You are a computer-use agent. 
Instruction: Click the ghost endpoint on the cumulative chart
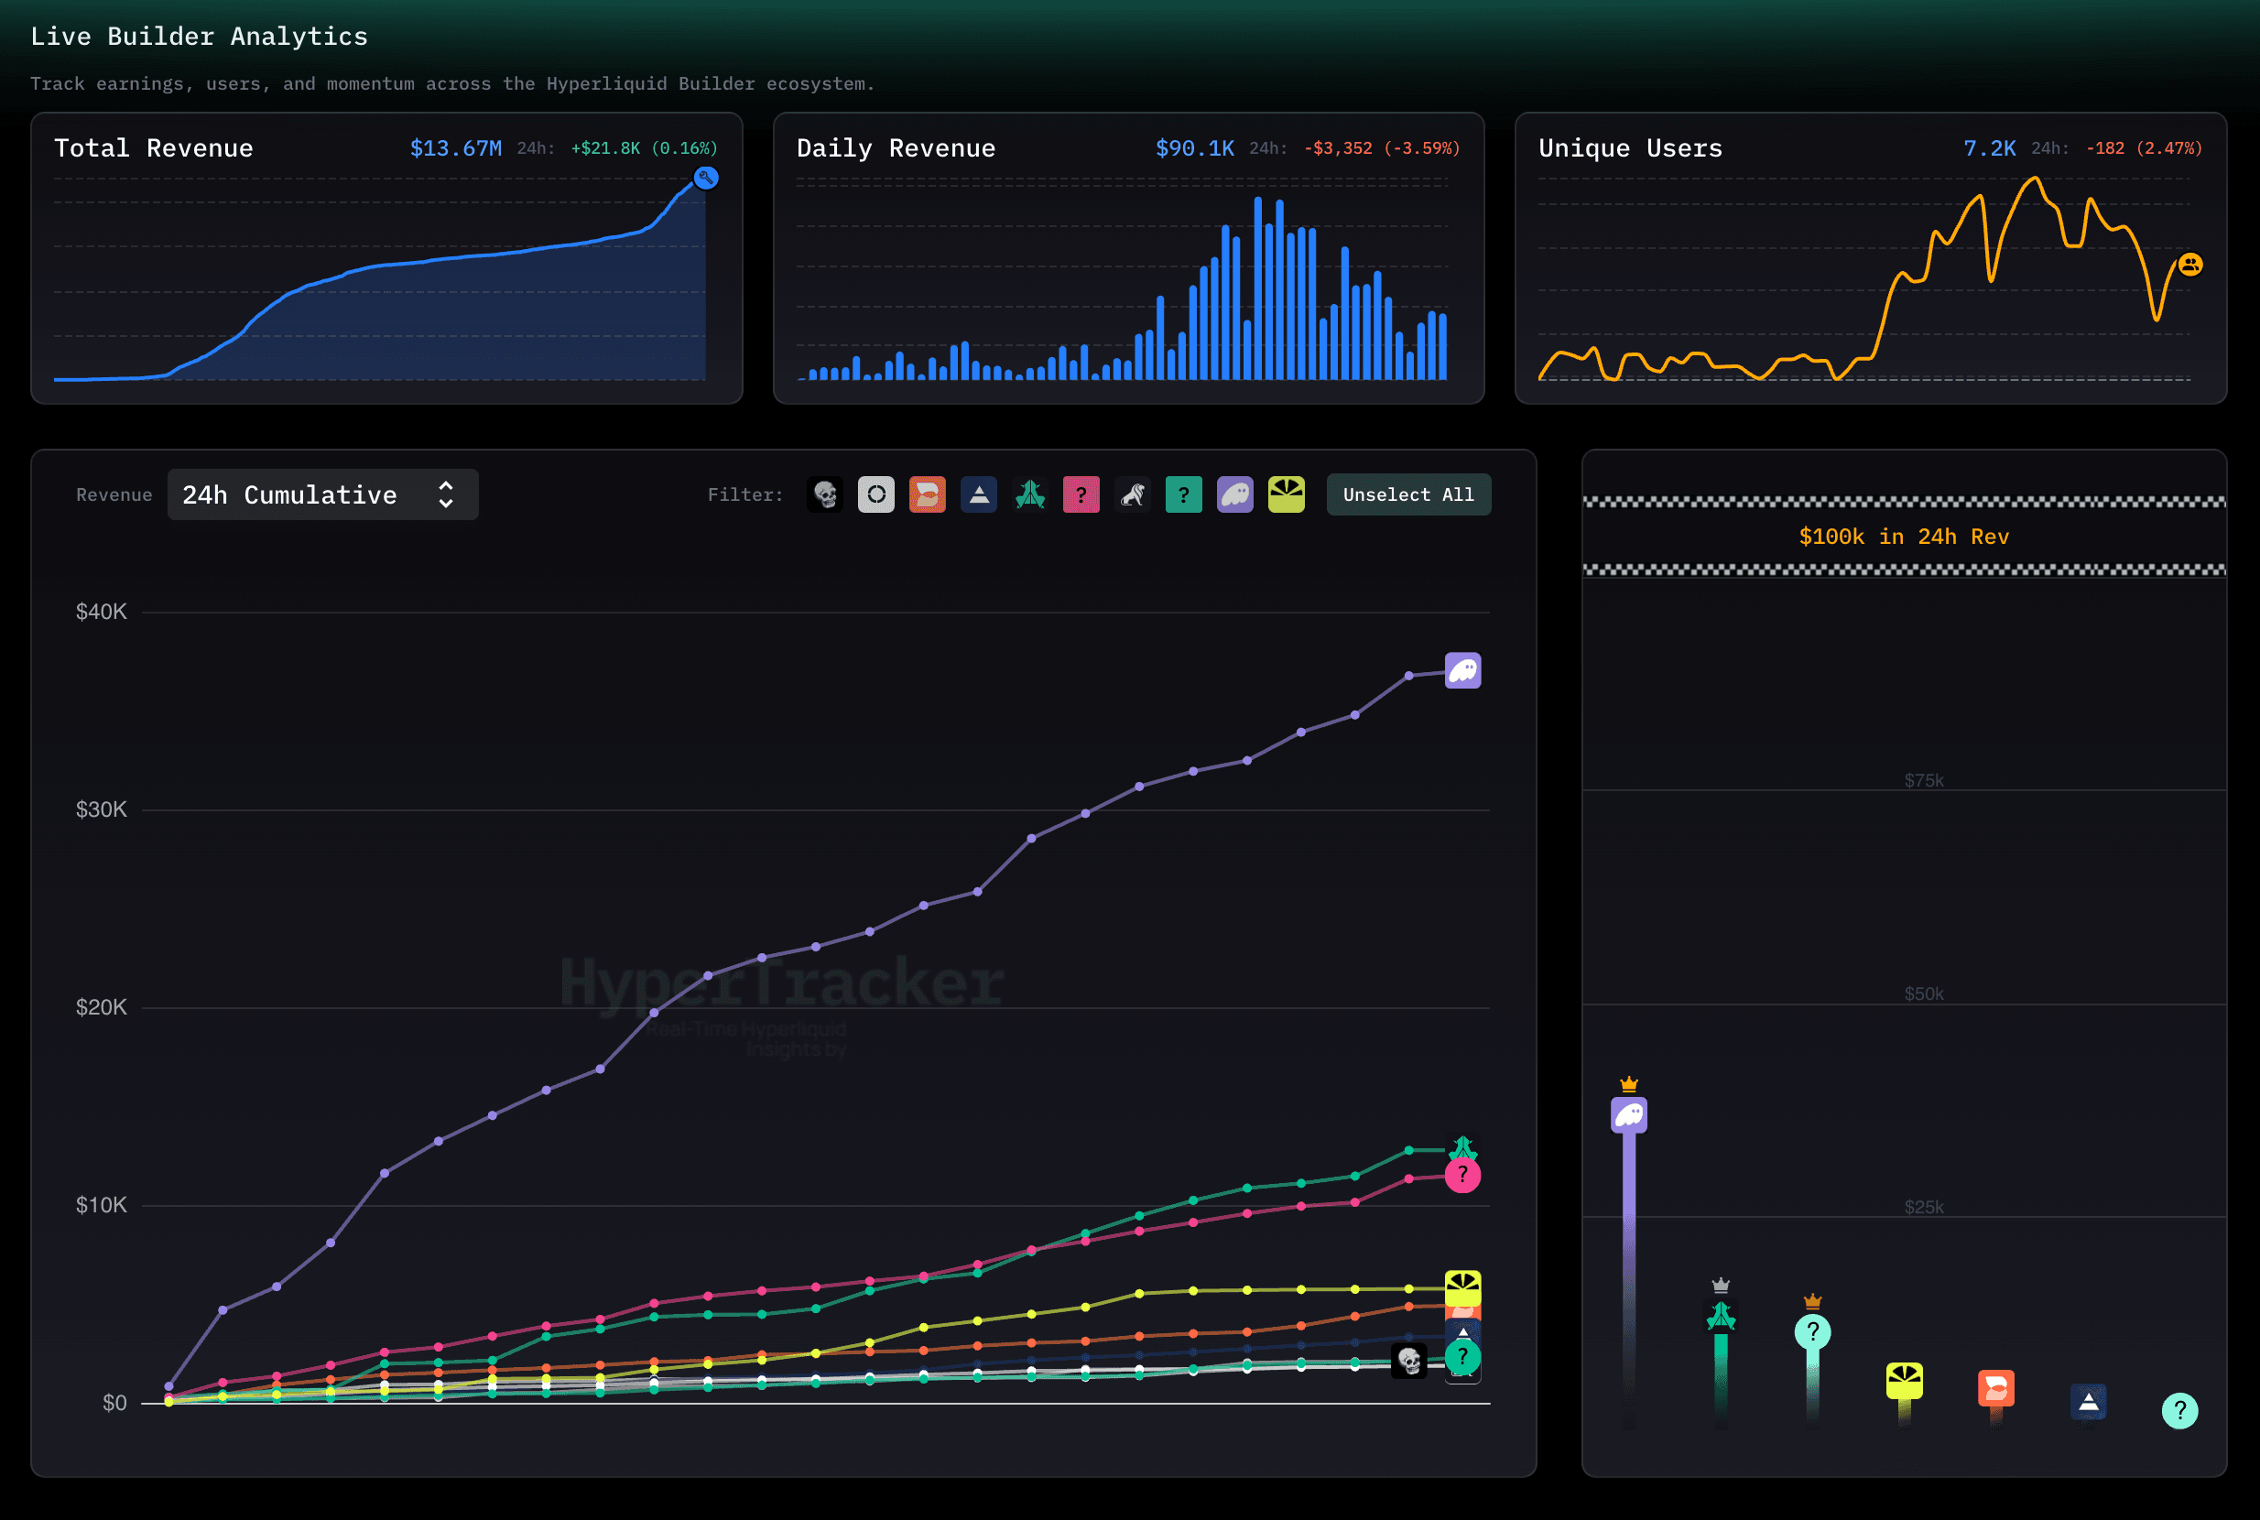tap(1463, 668)
